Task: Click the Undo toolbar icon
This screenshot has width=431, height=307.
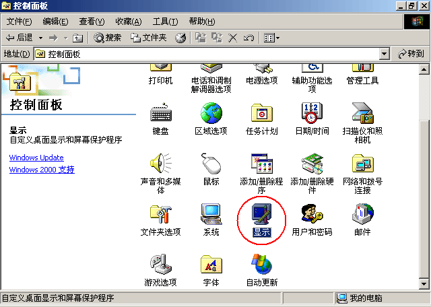Action: pos(248,38)
